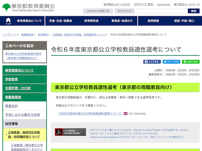Open このサイトの使い方 button
Viewport: 202px width, 151px height.
[x=98, y=11]
